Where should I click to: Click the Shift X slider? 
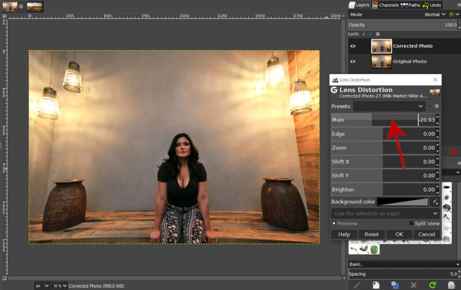point(383,162)
